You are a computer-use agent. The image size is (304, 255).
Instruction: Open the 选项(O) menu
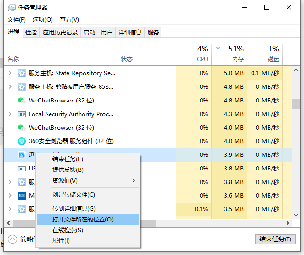42,20
